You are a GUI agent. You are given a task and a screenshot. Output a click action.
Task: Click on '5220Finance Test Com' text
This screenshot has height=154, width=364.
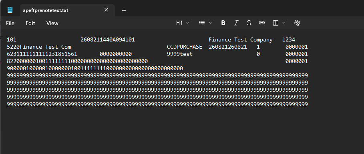[39, 47]
